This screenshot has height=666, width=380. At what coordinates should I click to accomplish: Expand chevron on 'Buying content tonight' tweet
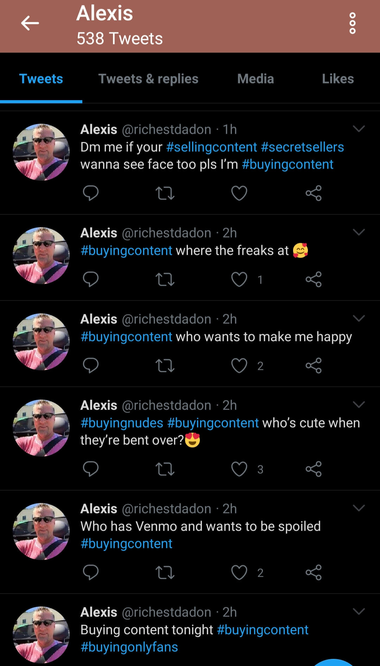[x=359, y=612]
